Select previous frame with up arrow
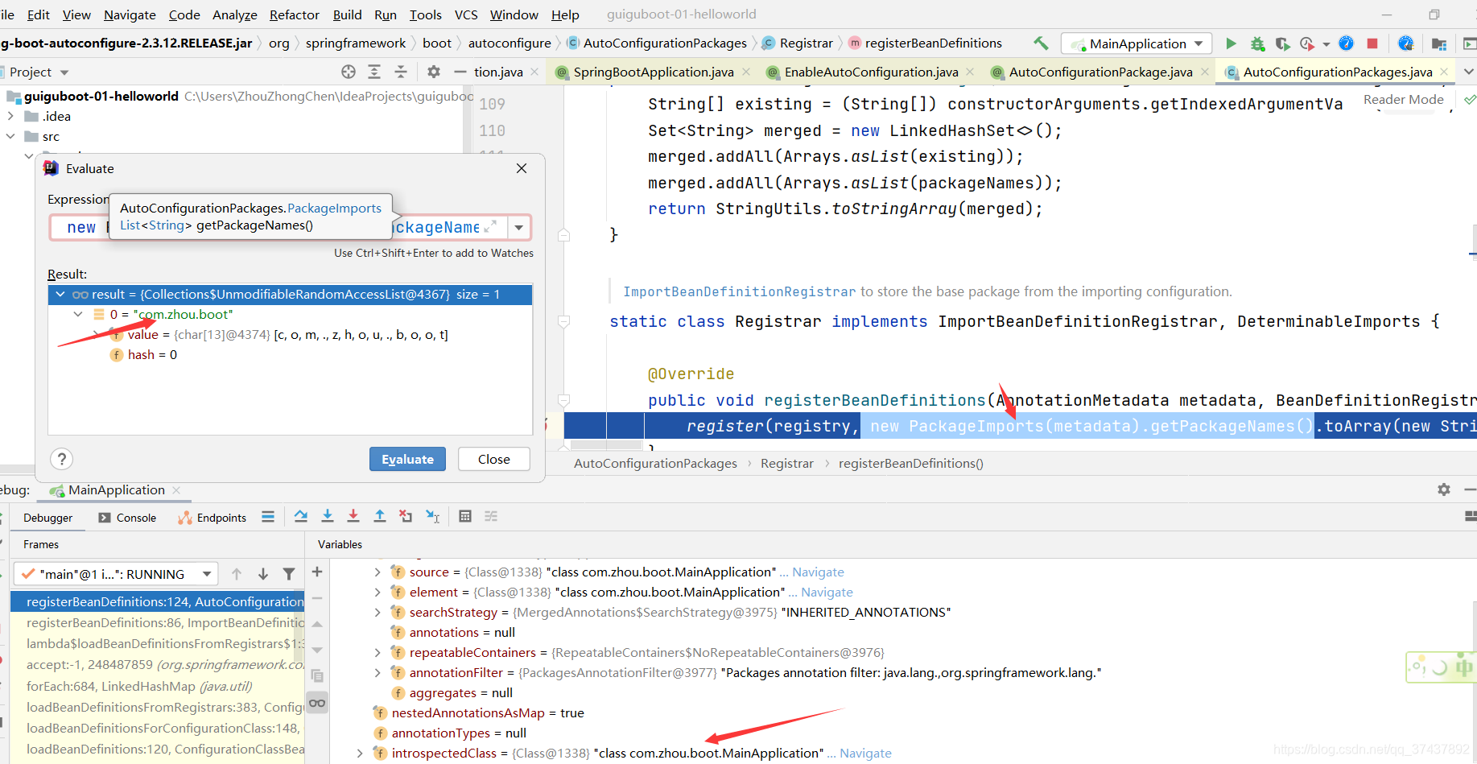 coord(237,574)
